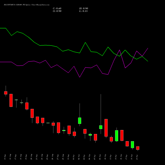Click the open value O: 0.90
The width and height of the screenshot is (165, 165).
(57, 11)
